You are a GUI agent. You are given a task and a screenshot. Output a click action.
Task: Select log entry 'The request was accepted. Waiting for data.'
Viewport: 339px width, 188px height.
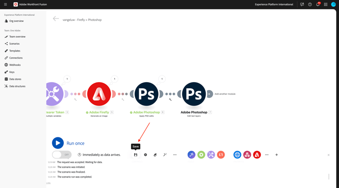[x=80, y=162]
